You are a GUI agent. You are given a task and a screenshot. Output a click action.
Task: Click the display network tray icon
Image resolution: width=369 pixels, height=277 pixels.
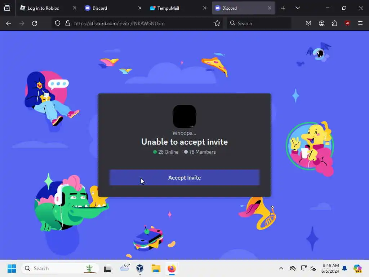click(304, 268)
